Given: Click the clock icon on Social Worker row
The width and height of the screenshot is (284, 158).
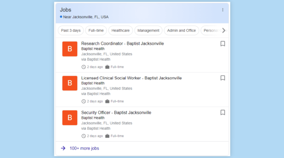Looking at the screenshot, I should 83,102.
